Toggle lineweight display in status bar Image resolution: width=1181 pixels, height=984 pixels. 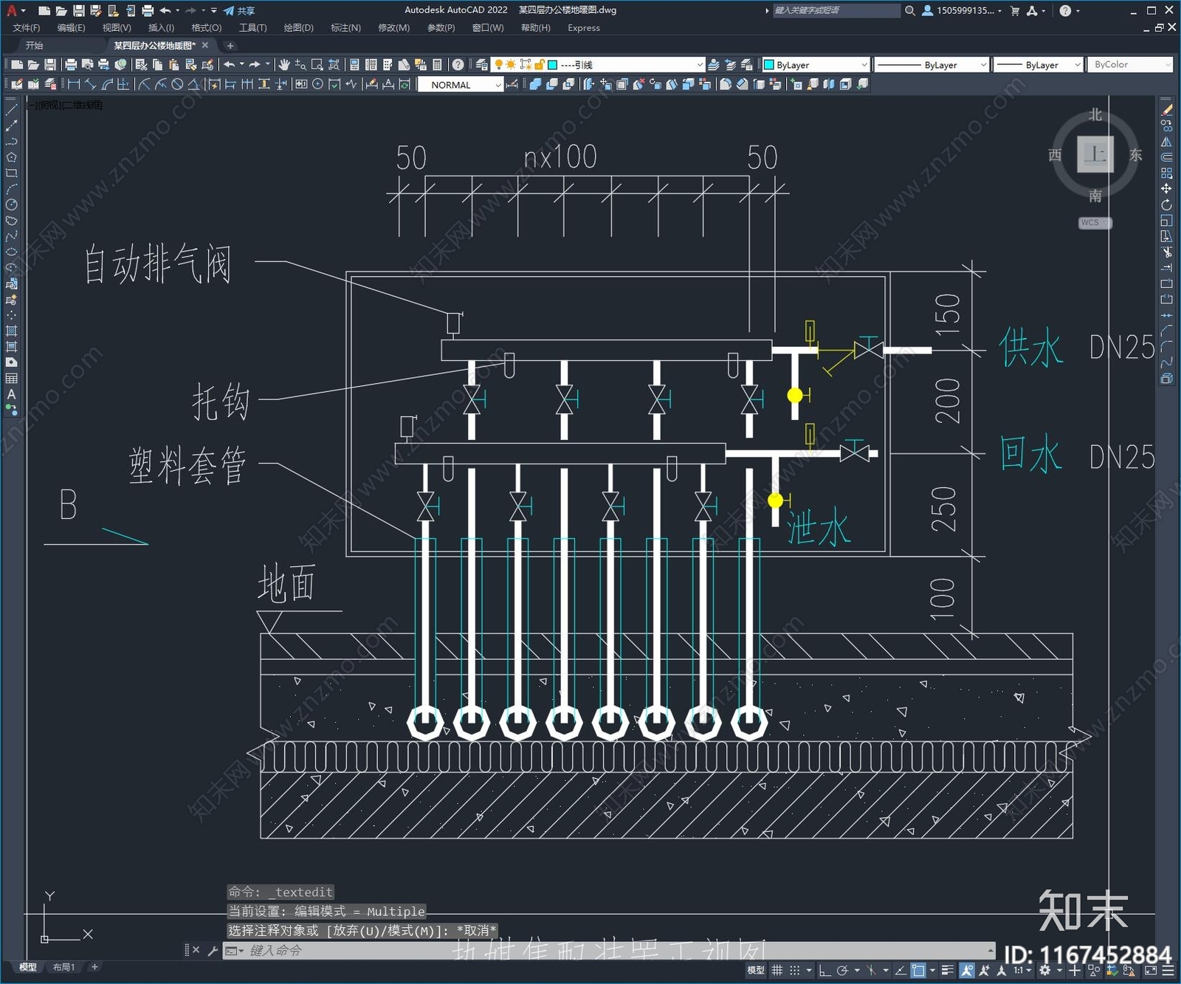click(x=948, y=970)
